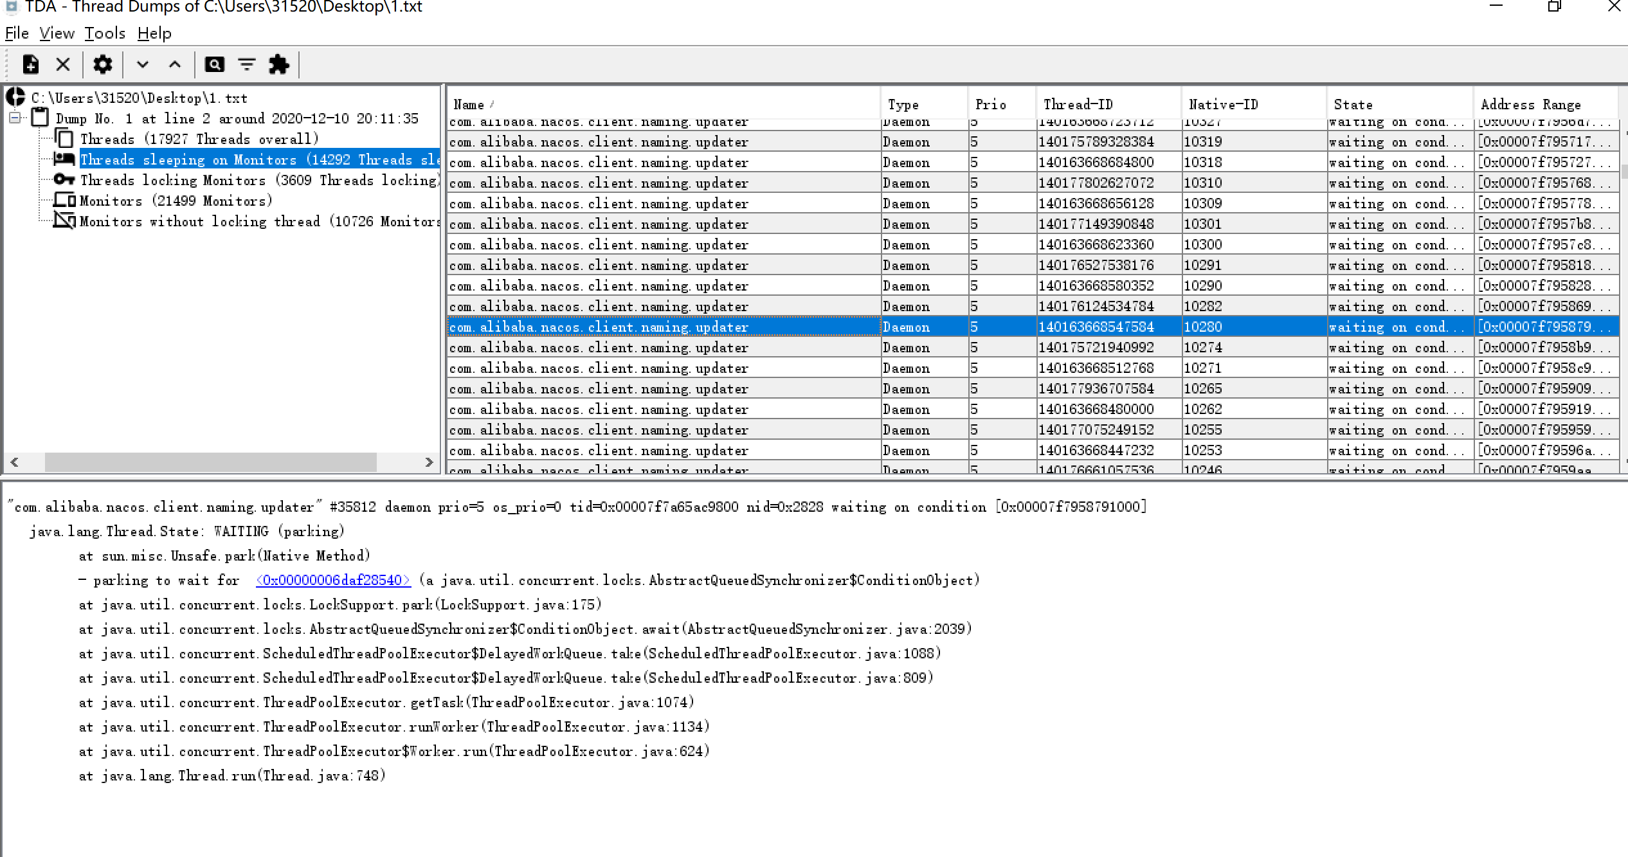Screen dimensions: 1628x857
Task: Click the find/search toolbar icon
Action: tap(214, 64)
